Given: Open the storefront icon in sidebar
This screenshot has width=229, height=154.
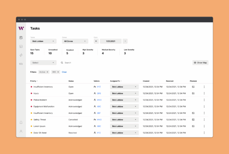Looking at the screenshot, I should (21, 47).
